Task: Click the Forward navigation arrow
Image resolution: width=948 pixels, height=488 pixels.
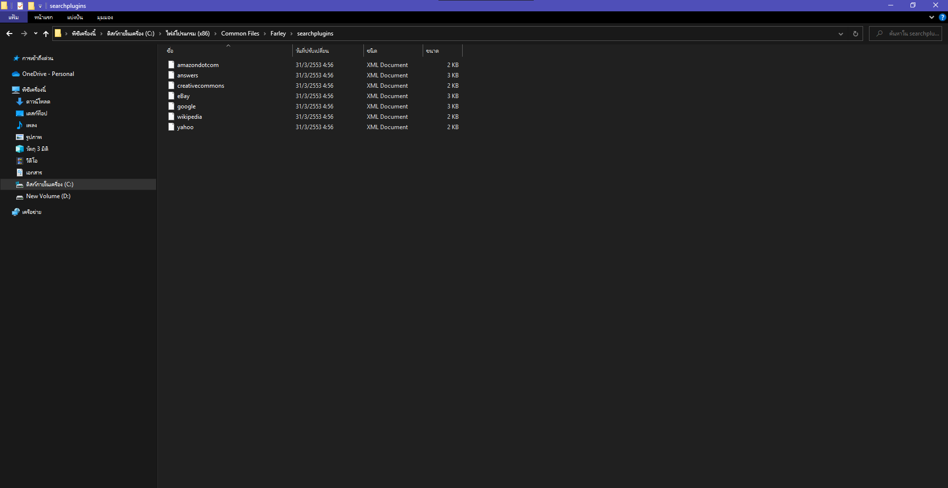Action: pyautogui.click(x=24, y=34)
